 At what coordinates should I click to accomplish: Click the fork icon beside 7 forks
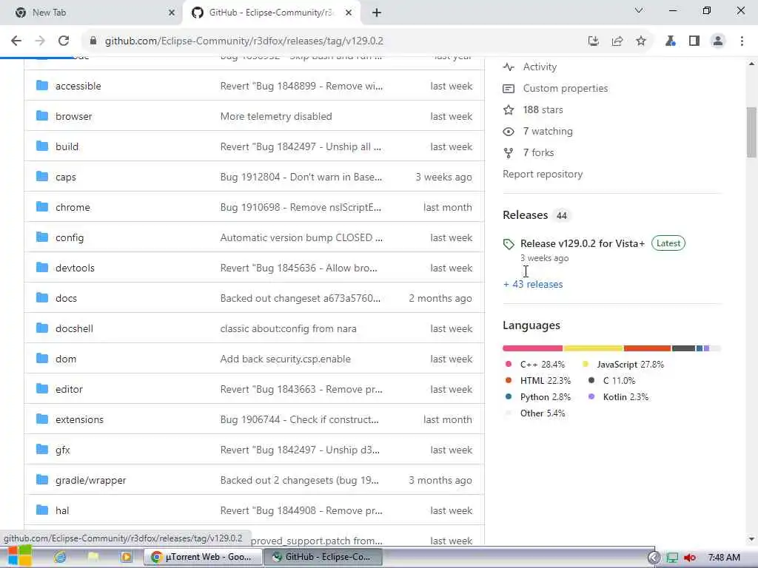click(509, 153)
